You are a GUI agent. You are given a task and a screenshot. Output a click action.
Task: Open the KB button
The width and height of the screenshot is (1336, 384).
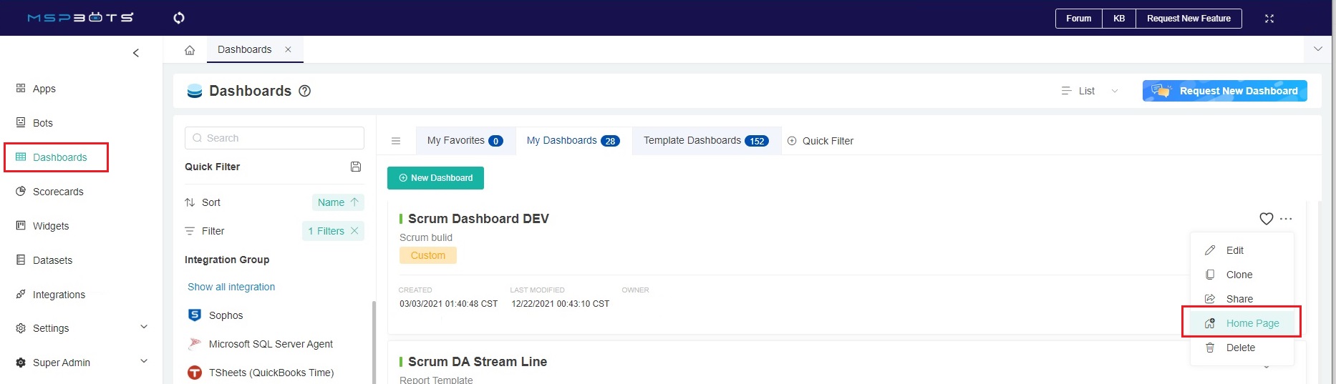coord(1119,19)
